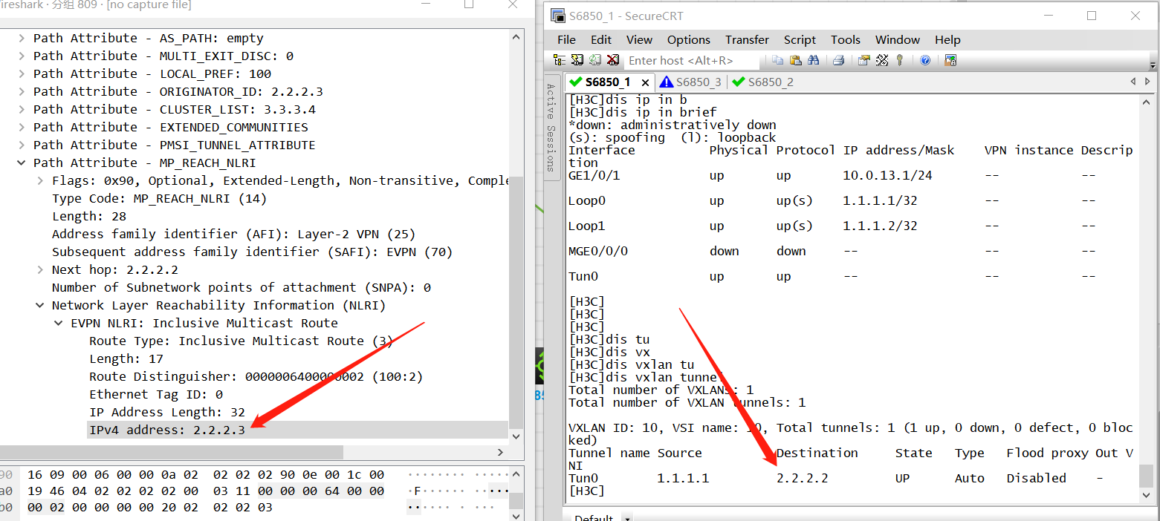Screen dimensions: 1160x521
Task: Click the Public Key assistant key icon
Action: pyautogui.click(x=900, y=60)
